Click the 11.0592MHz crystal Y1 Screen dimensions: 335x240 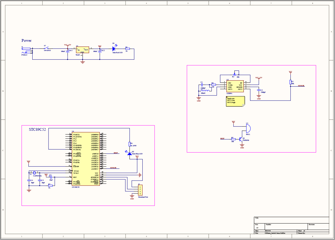34,173
